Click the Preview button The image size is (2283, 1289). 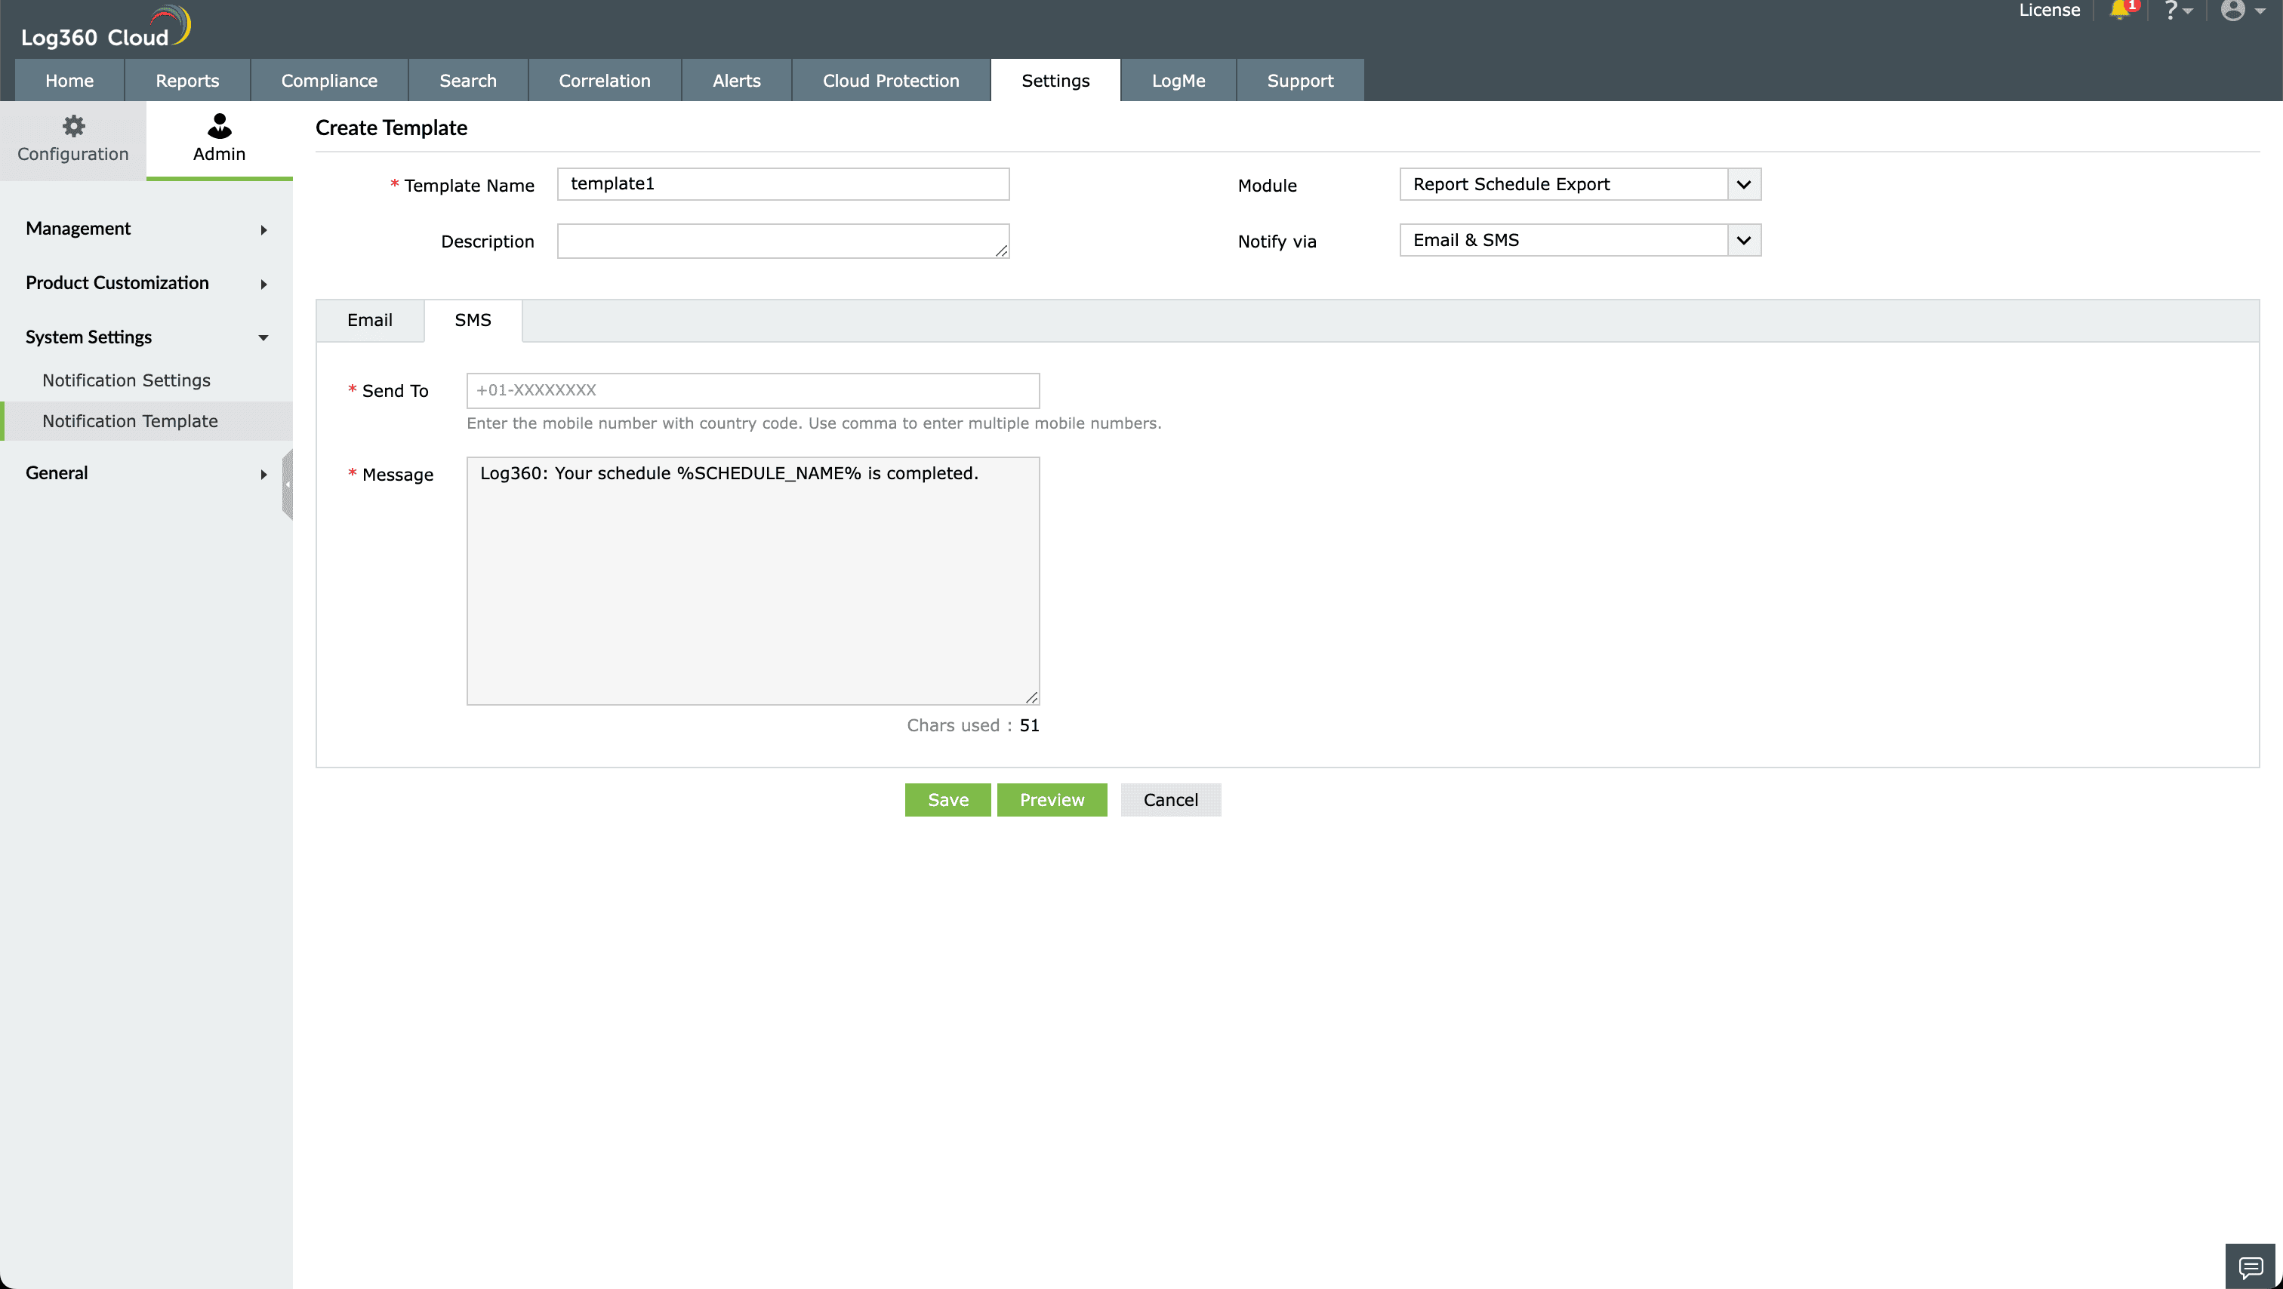point(1051,800)
